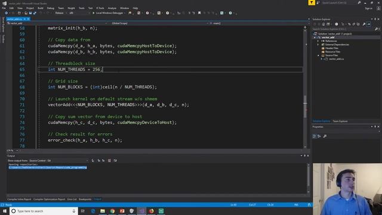The height and width of the screenshot is (215, 382).
Task: Switch to Compiler Inline Report tab
Action: click(x=19, y=199)
